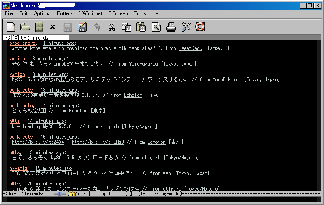Open the TweetDeck source link

[x=190, y=48]
